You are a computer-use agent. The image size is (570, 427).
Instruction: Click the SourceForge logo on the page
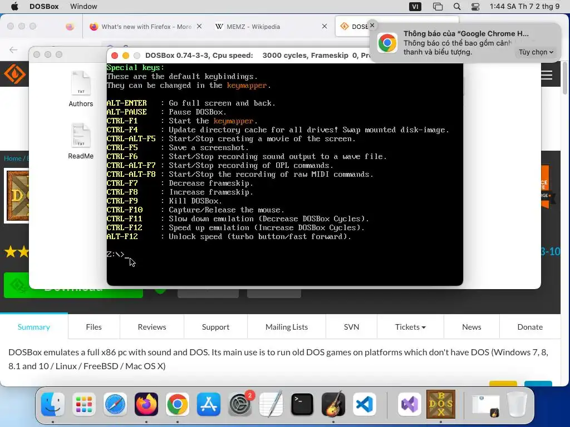14,74
